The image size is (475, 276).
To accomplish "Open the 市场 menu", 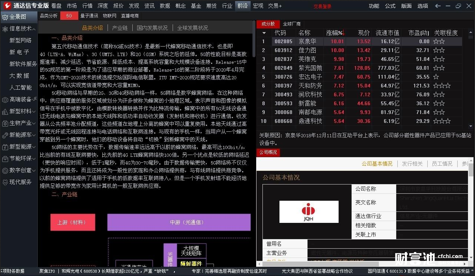I will pos(72,6).
